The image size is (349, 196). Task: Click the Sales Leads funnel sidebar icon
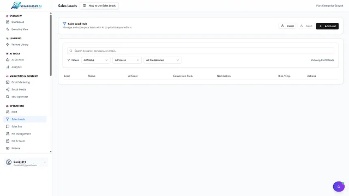[8, 119]
